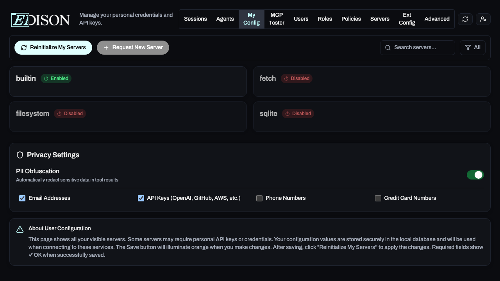Click the refresh icon in the top-right header
This screenshot has height=281, width=500.
(465, 19)
